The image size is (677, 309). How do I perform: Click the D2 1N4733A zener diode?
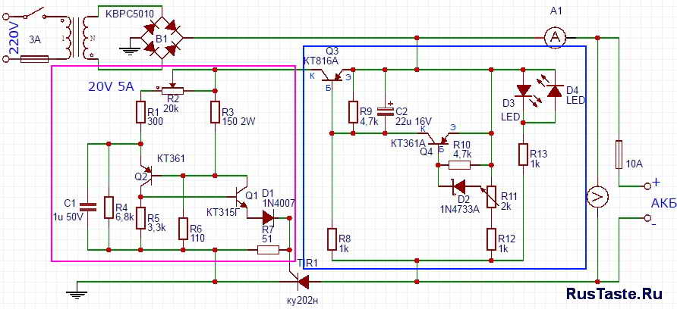coord(458,186)
